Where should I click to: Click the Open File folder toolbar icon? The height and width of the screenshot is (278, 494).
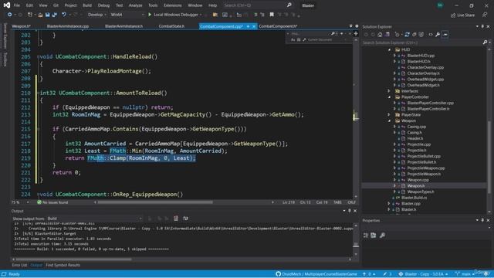coord(40,15)
